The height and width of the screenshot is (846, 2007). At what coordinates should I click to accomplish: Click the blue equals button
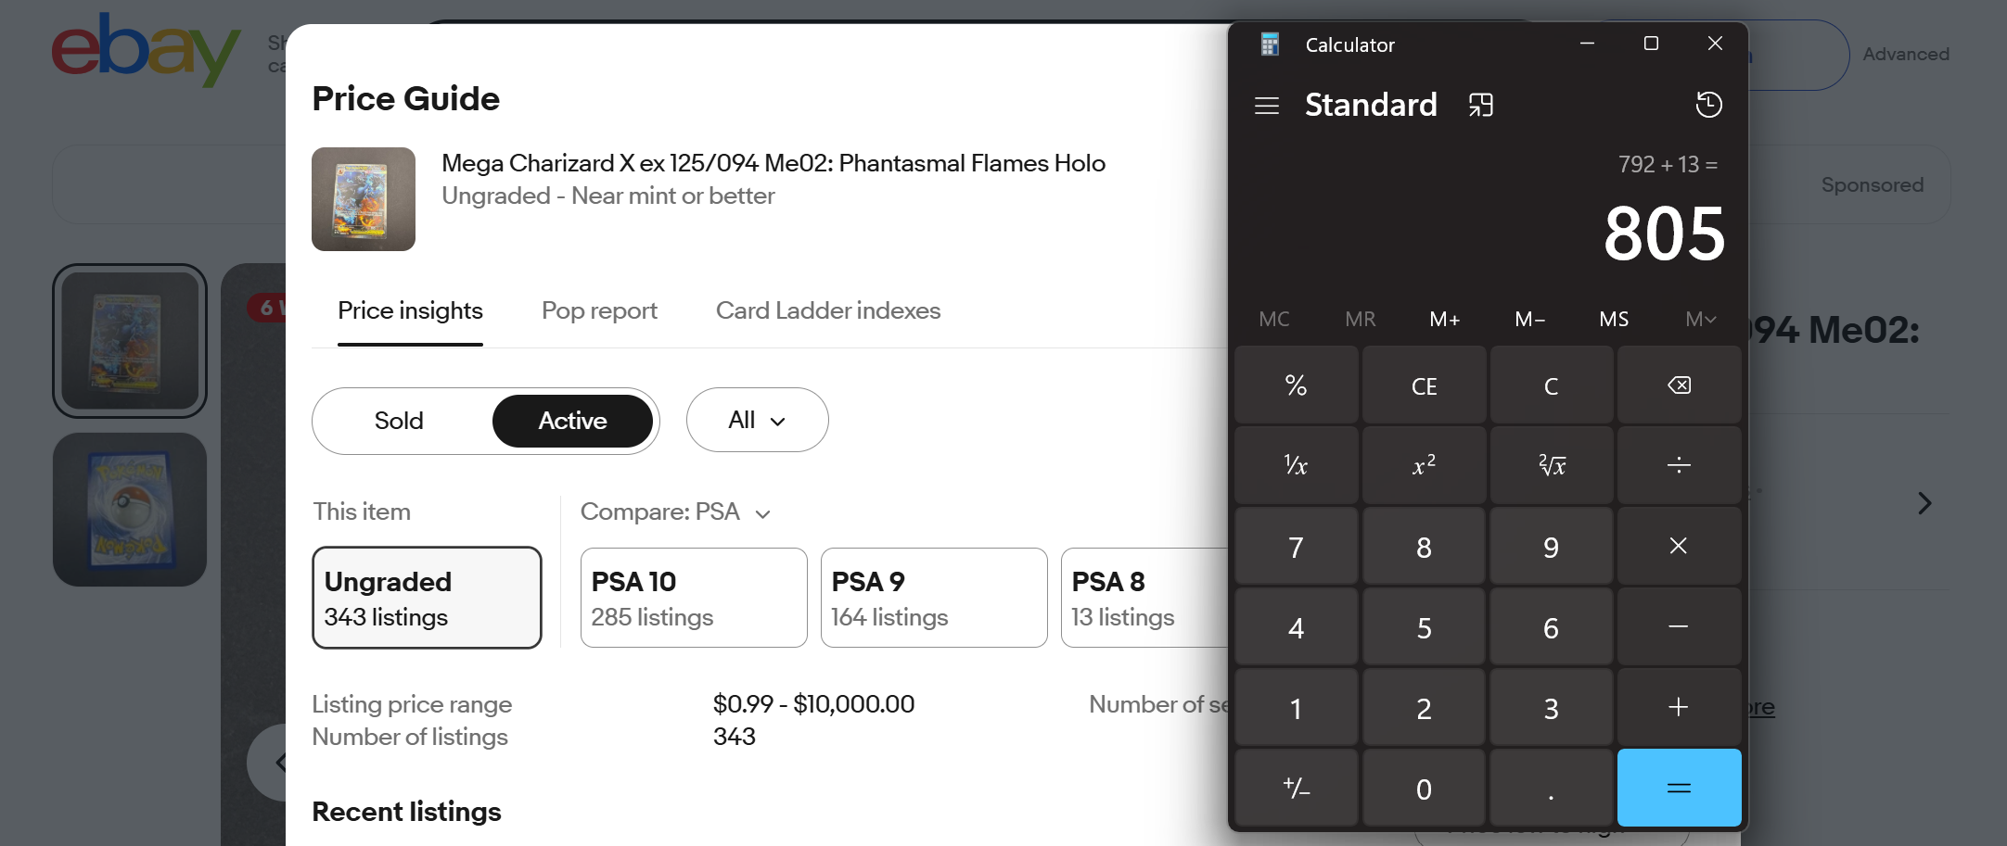point(1679,789)
